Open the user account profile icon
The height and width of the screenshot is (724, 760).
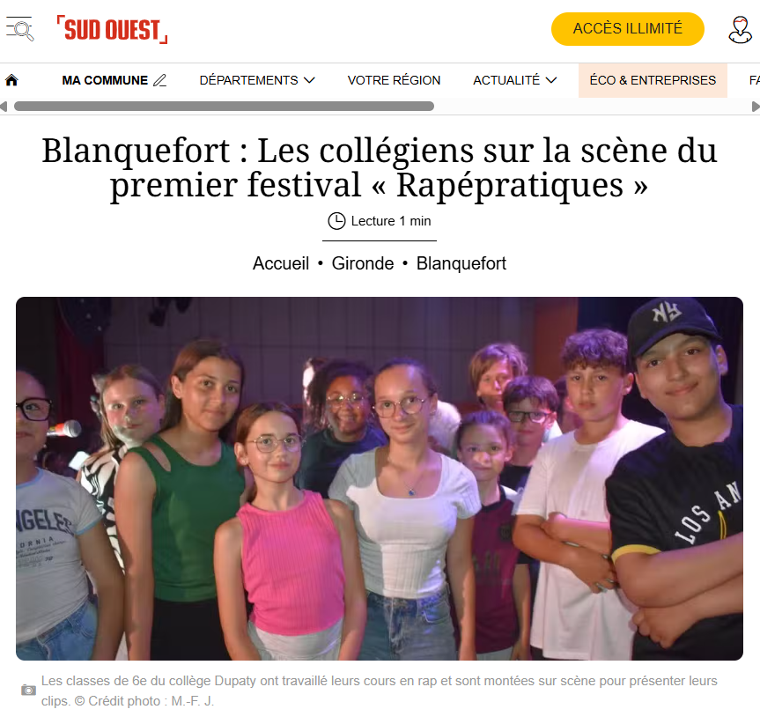pos(740,30)
